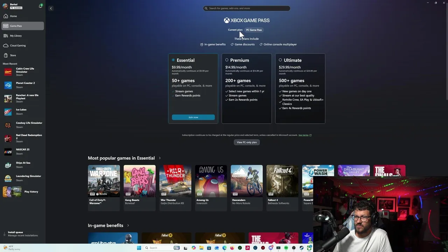Open the Fallout 4 game tile
The image size is (448, 252).
(x=282, y=188)
